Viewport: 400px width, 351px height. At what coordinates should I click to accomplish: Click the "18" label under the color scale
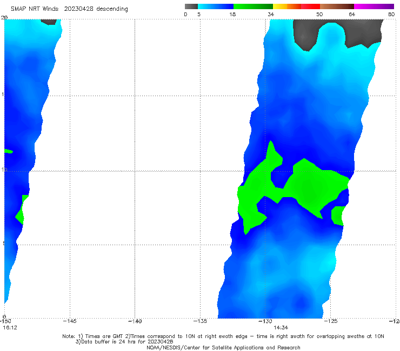click(x=232, y=15)
